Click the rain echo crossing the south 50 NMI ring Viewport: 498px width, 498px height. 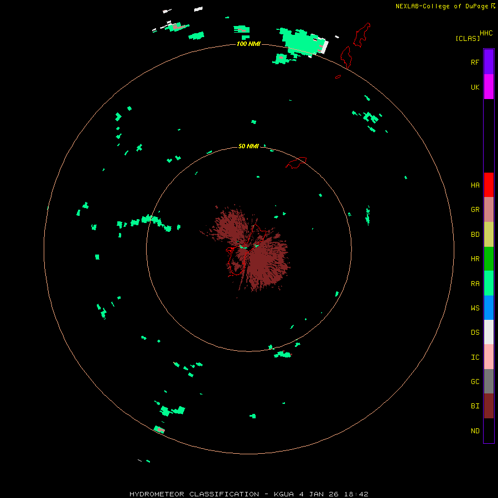271,347
